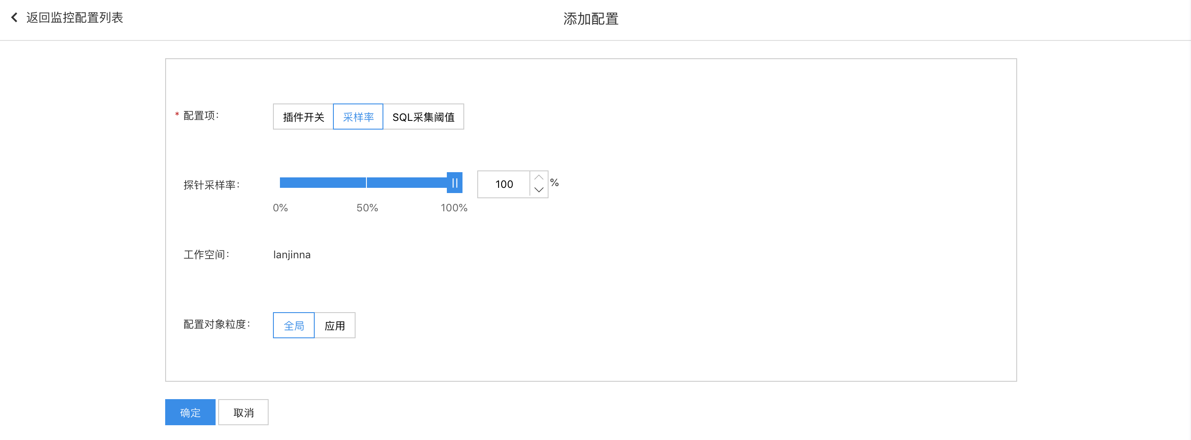Image resolution: width=1191 pixels, height=440 pixels.
Task: Click the back chevron arrow icon
Action: tap(14, 17)
